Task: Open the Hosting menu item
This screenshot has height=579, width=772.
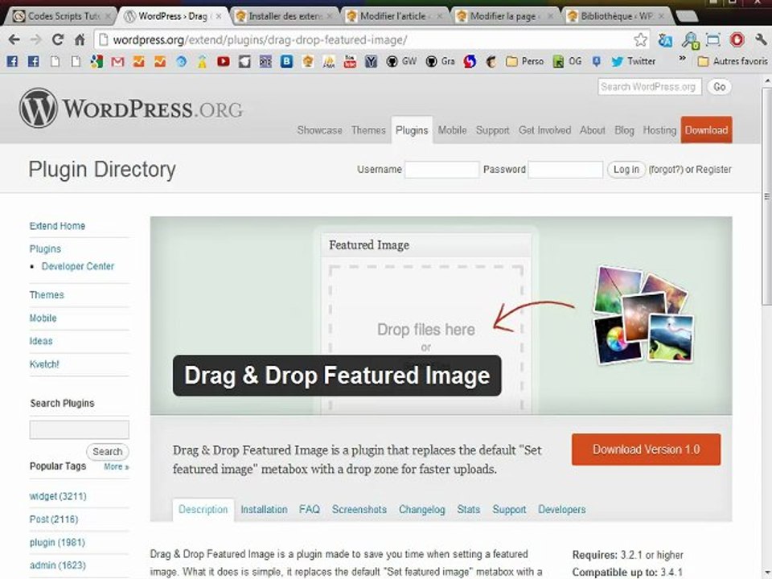Action: click(x=659, y=130)
